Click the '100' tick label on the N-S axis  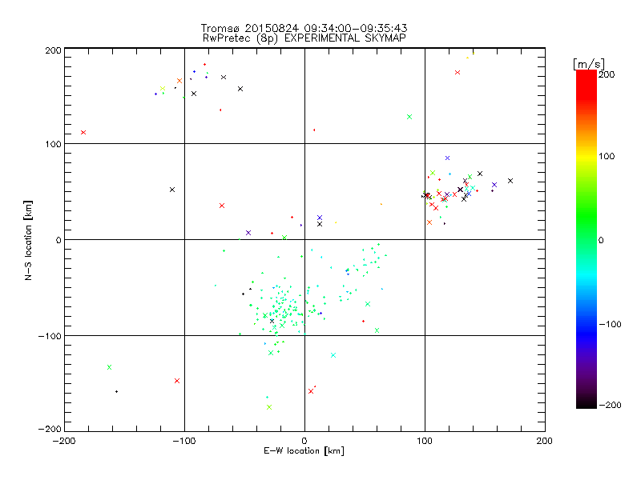pos(53,145)
